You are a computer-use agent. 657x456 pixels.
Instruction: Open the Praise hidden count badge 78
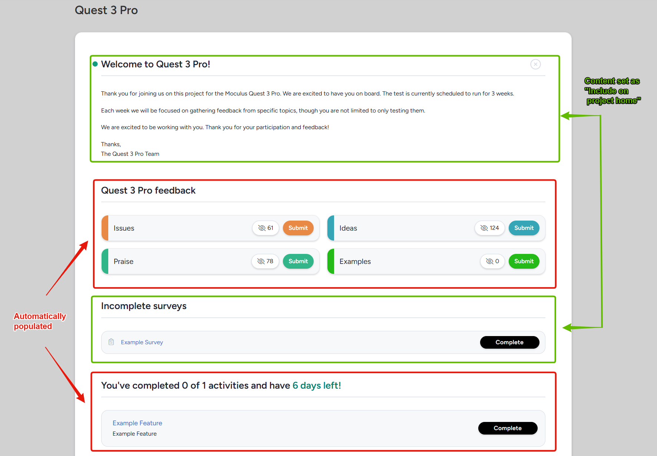pos(265,261)
